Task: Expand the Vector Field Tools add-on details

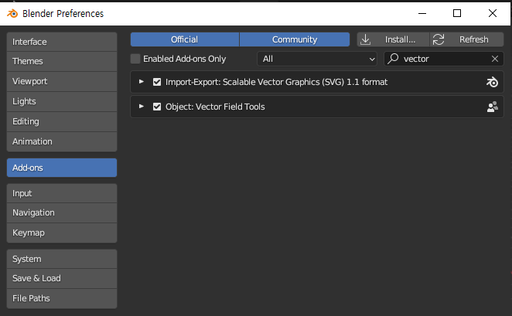Action: (x=142, y=107)
